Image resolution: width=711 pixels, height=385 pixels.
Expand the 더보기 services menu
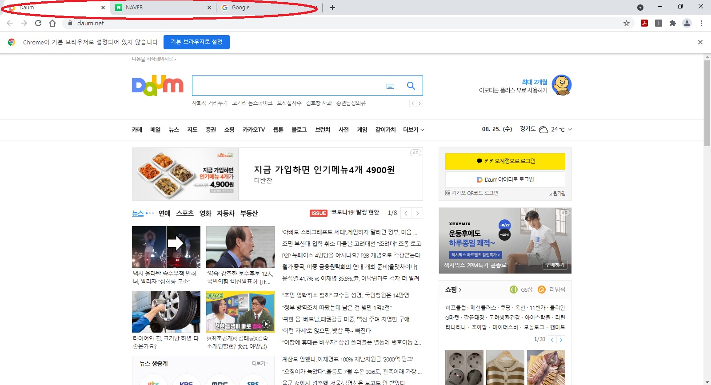coord(414,130)
